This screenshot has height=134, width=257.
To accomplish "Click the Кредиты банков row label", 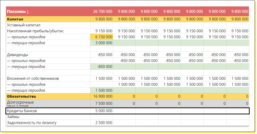I will (x=22, y=111).
